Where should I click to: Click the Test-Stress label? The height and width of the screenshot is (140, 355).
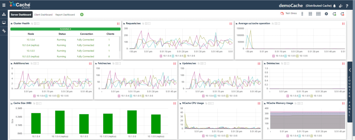tap(291, 14)
